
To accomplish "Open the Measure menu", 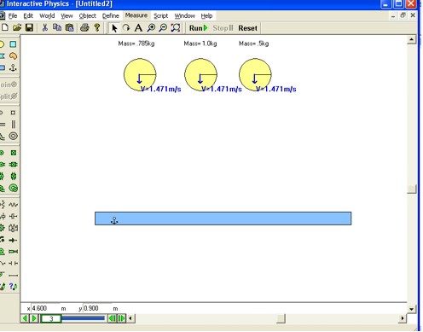I will 136,15.
